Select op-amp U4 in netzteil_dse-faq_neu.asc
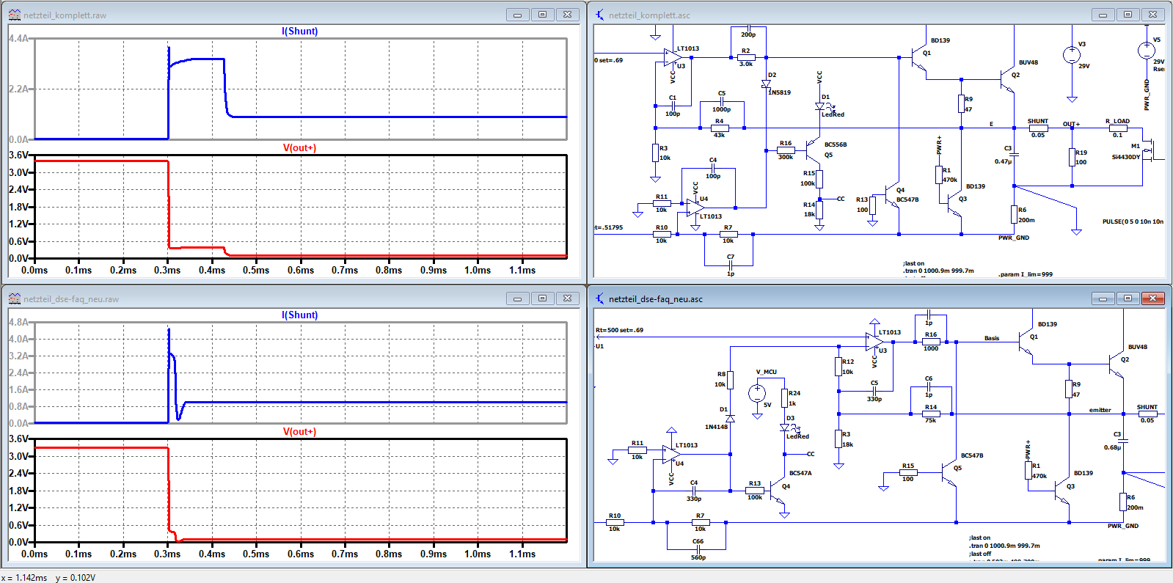Screen dimensions: 1173x583 click(671, 455)
